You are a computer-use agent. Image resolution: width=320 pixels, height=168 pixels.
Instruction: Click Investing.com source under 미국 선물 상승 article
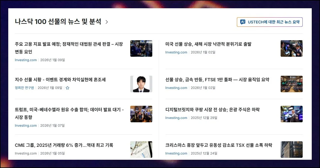176,52
